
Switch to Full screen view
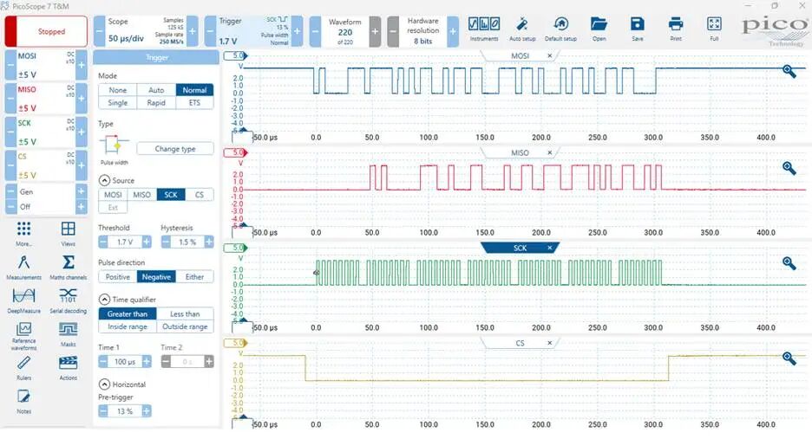pos(714,29)
